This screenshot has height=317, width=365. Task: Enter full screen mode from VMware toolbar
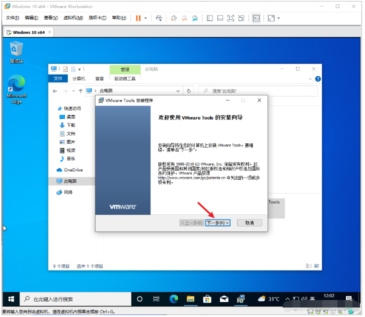point(230,18)
